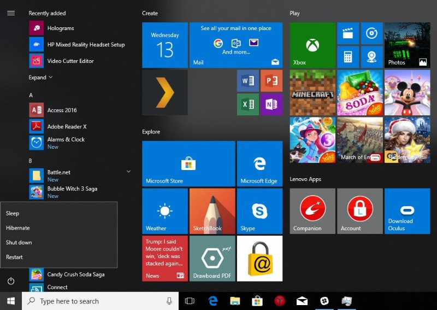Choose Restart from the power menu

tap(59, 257)
